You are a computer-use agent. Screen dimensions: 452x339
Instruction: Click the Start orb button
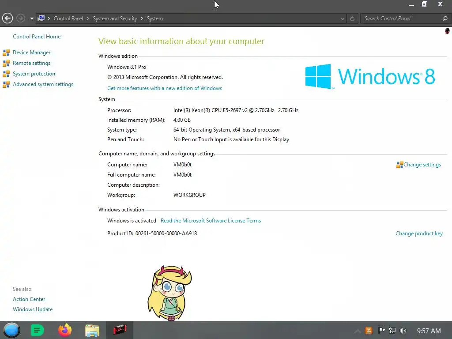[x=11, y=330]
